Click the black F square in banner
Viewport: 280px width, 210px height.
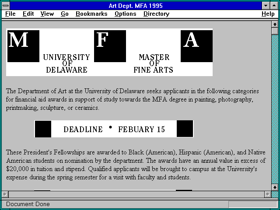pyautogui.click(x=110, y=46)
